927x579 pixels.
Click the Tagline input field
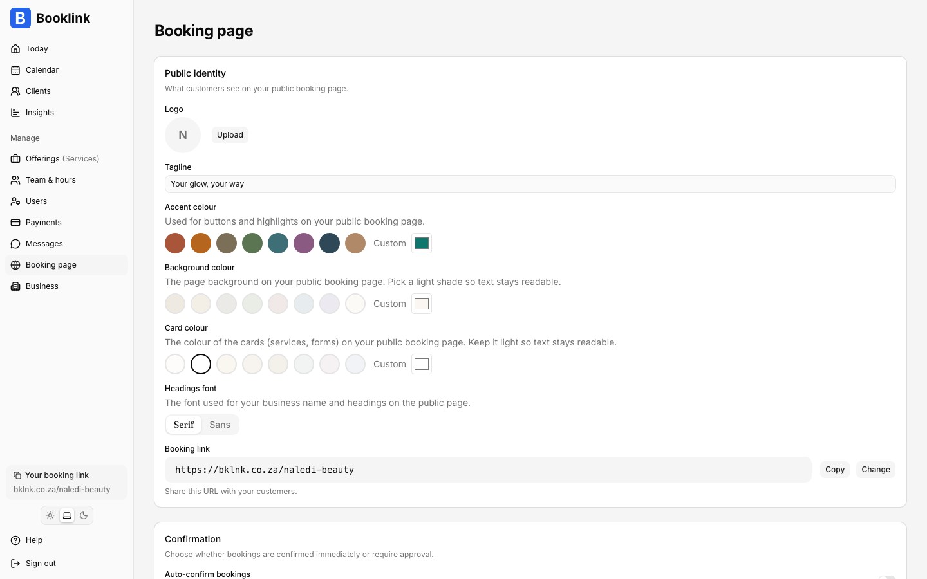tap(530, 184)
